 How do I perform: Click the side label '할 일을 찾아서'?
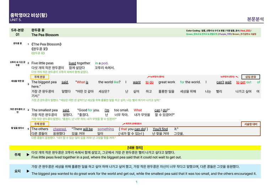click(x=17, y=128)
